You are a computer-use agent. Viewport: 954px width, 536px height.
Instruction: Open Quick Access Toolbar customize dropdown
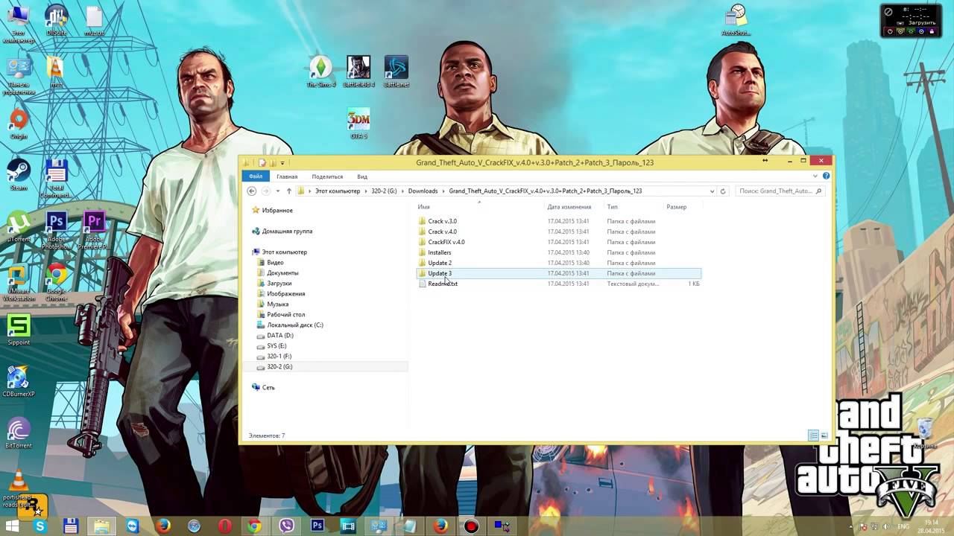[282, 163]
